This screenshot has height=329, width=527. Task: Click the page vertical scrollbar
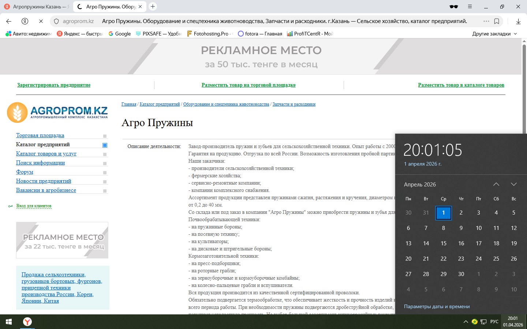524,88
